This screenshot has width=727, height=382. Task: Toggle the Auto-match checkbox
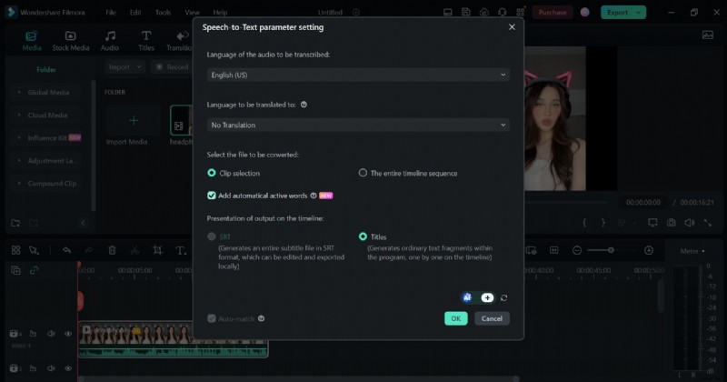(212, 318)
